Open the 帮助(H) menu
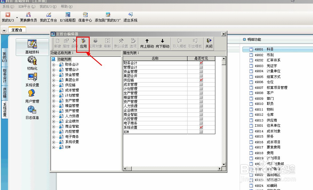Viewport: 313px width, 190px height. (66, 6)
